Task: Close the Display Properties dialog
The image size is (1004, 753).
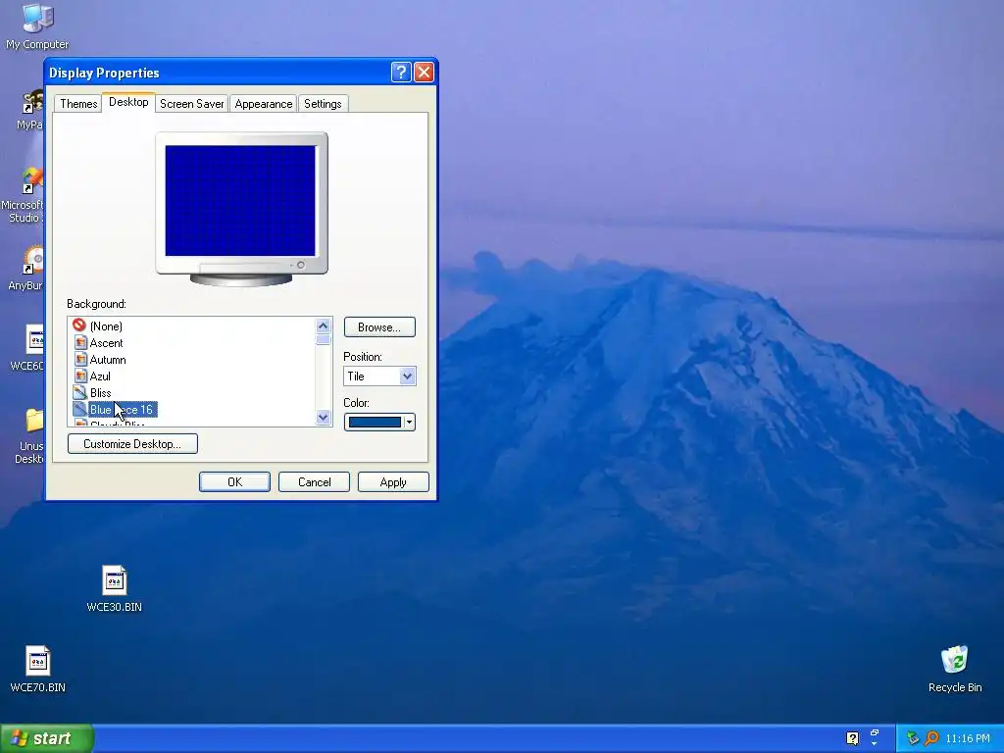Action: coord(424,73)
